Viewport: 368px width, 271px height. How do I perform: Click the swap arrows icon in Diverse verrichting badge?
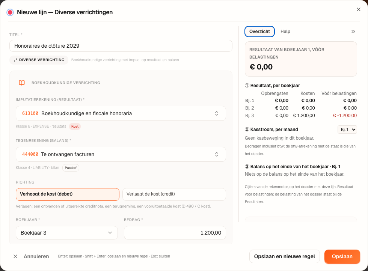coord(15,60)
